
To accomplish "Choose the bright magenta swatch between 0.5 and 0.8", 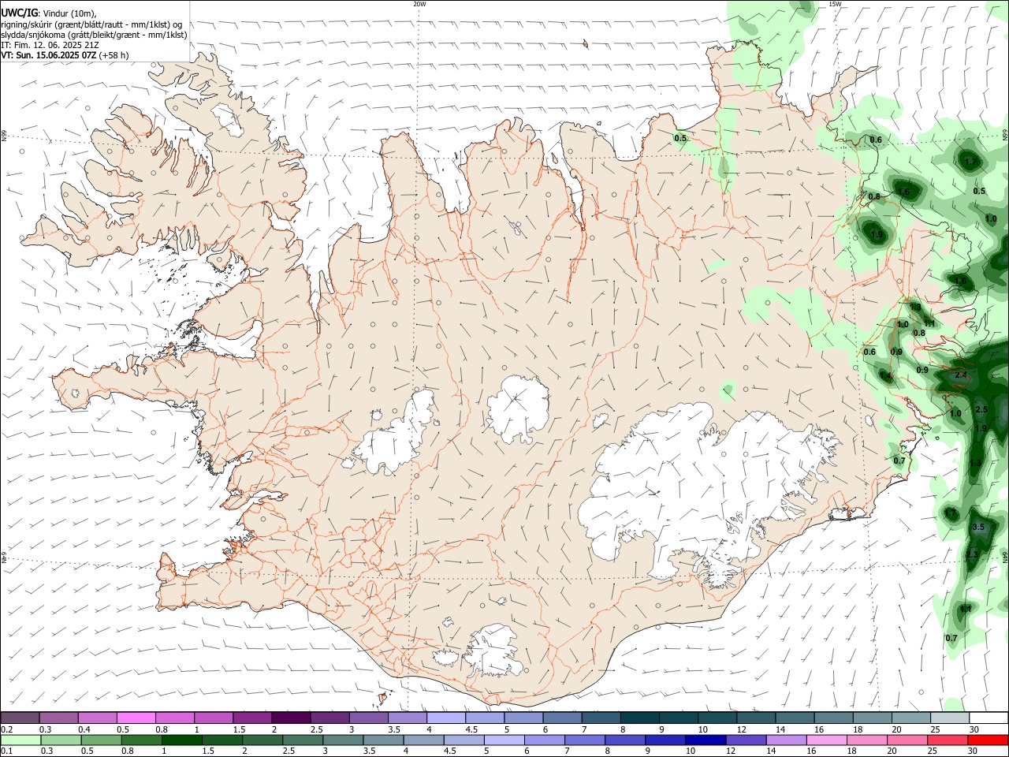I will click(136, 718).
